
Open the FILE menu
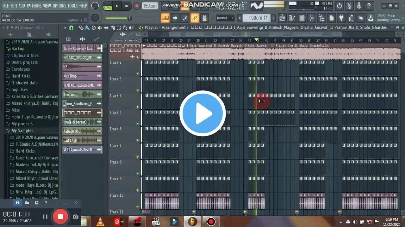click(5, 6)
